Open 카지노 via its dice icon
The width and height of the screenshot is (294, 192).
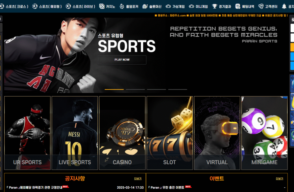(x=102, y=6)
